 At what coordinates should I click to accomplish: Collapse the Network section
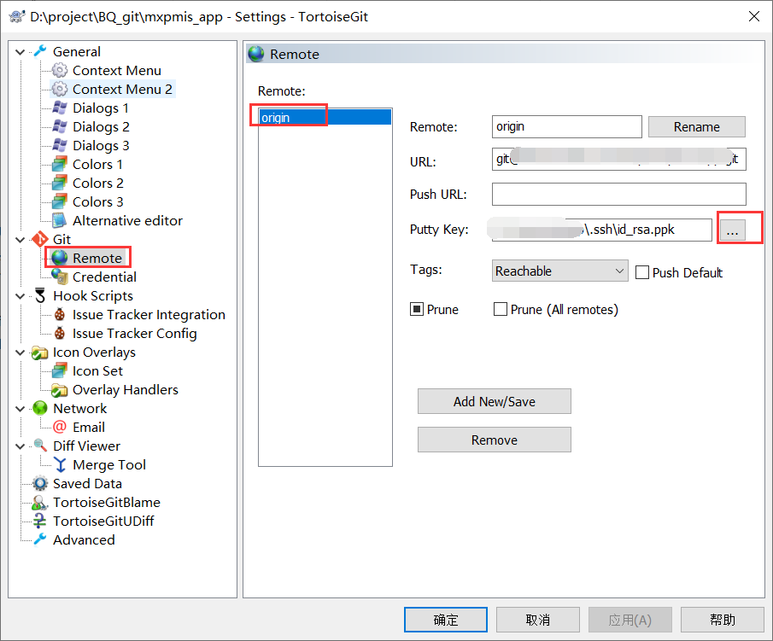pyautogui.click(x=20, y=408)
